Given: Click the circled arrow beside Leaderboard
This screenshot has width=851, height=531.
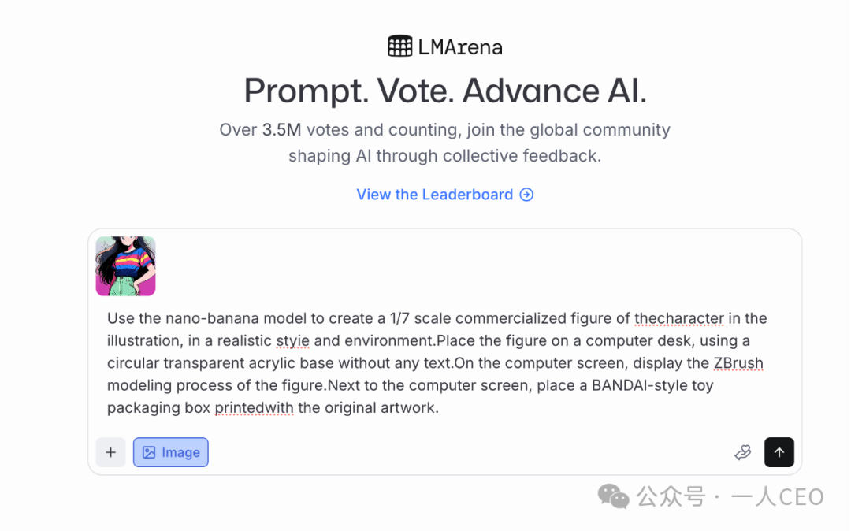Looking at the screenshot, I should tap(526, 194).
